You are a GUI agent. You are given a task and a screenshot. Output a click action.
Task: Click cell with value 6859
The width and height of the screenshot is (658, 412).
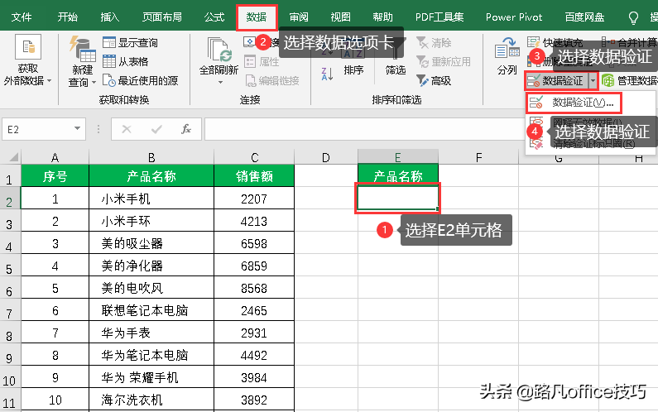(x=254, y=266)
